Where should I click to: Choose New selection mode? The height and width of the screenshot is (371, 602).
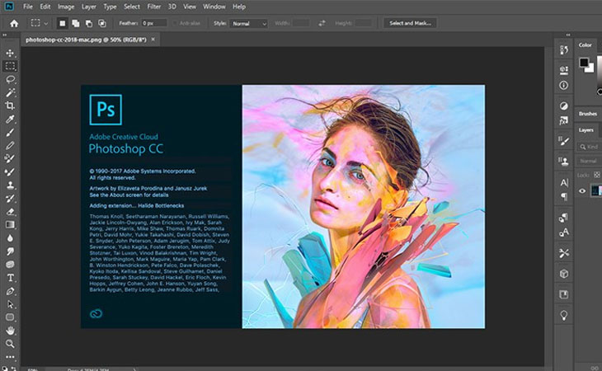pyautogui.click(x=62, y=23)
